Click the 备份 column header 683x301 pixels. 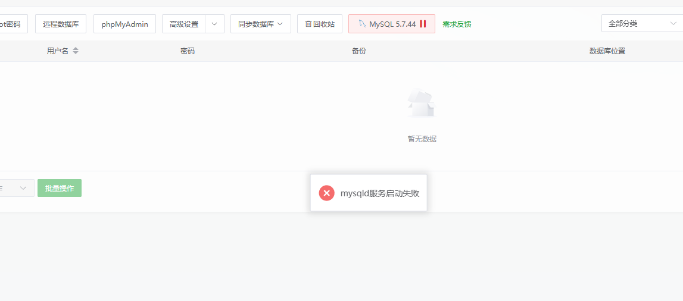[x=359, y=51]
